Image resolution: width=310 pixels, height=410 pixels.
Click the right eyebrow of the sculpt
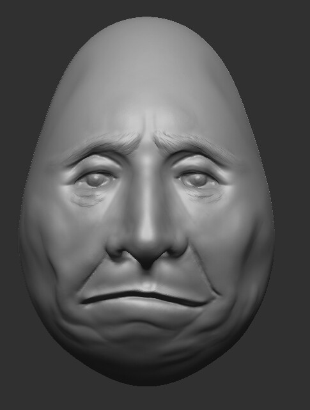(x=192, y=145)
